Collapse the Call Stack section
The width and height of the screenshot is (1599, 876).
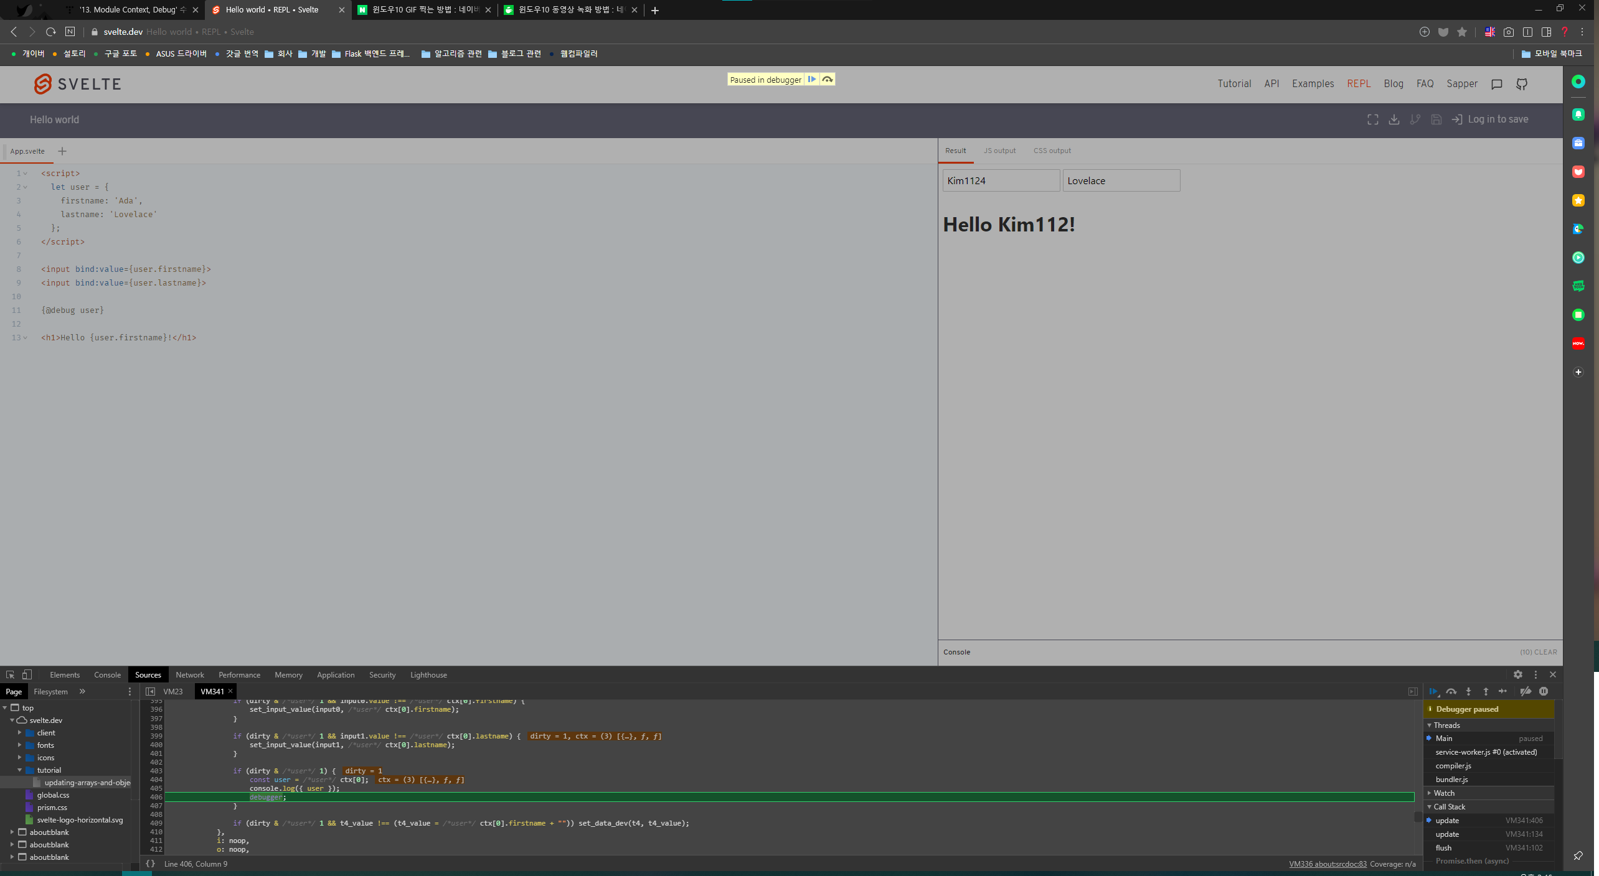[x=1449, y=807]
